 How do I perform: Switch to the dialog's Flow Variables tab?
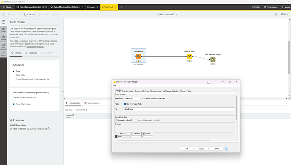(x=156, y=91)
